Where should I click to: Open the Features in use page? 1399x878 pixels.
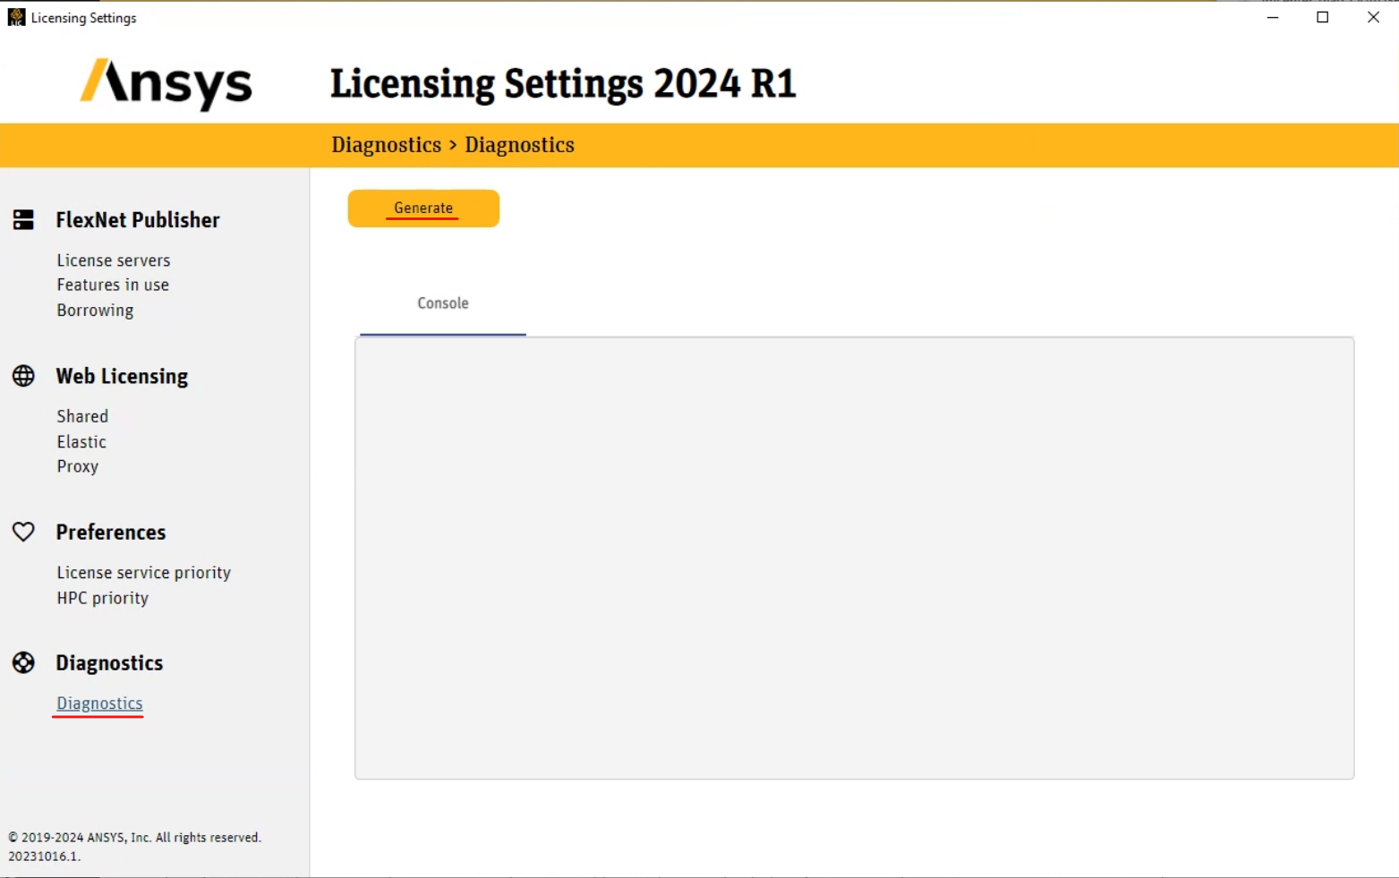pos(112,285)
